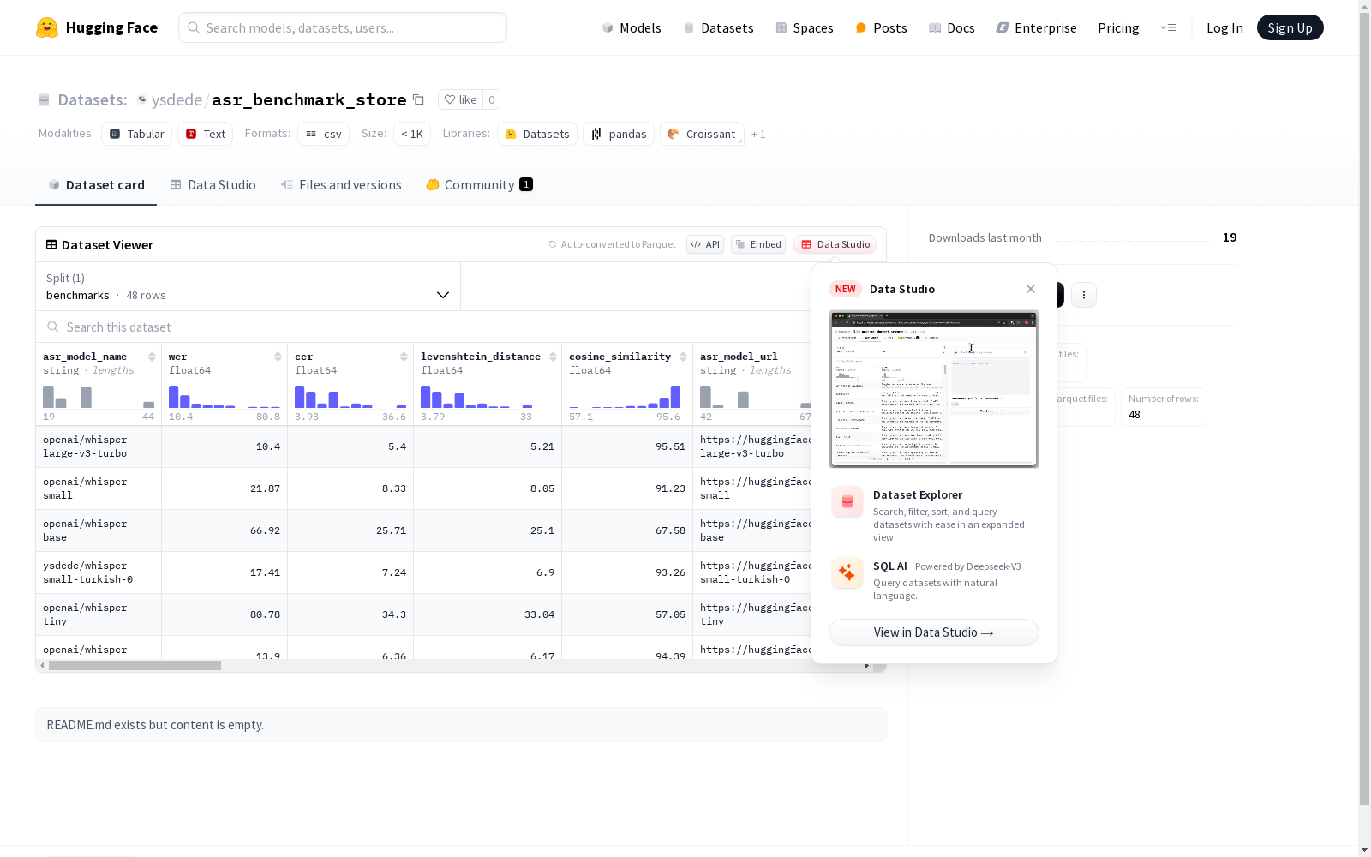Click the Data Studio button in viewer header

[x=835, y=244]
